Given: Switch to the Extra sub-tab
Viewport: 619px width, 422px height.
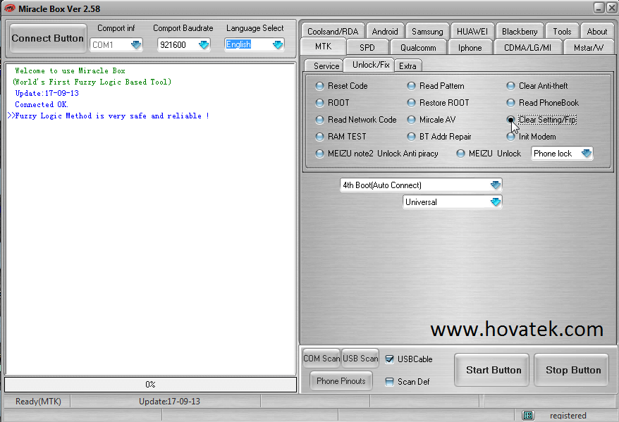Looking at the screenshot, I should pyautogui.click(x=407, y=66).
